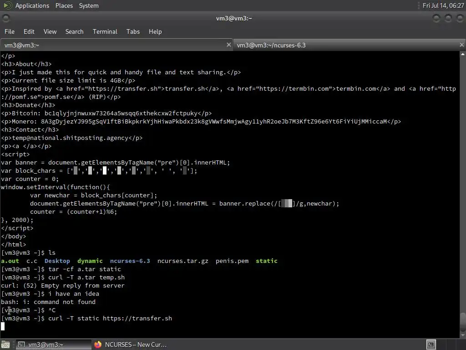Click the 'Current file size limit is 4GB' line
The image size is (466, 350).
pos(68,81)
